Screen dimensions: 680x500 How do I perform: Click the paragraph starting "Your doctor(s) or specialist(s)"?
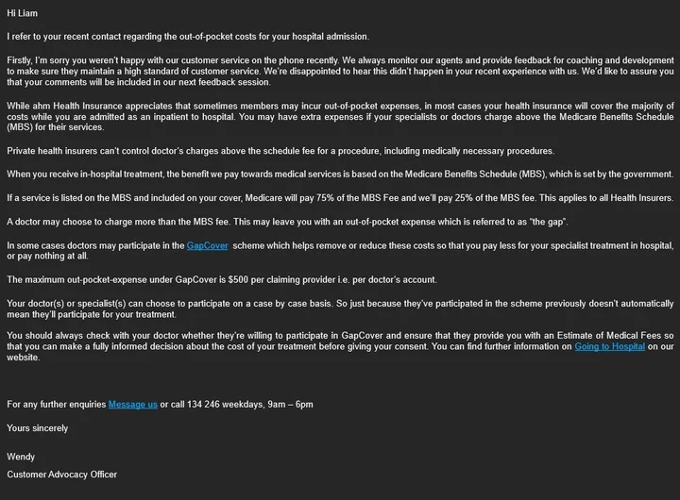(340, 308)
